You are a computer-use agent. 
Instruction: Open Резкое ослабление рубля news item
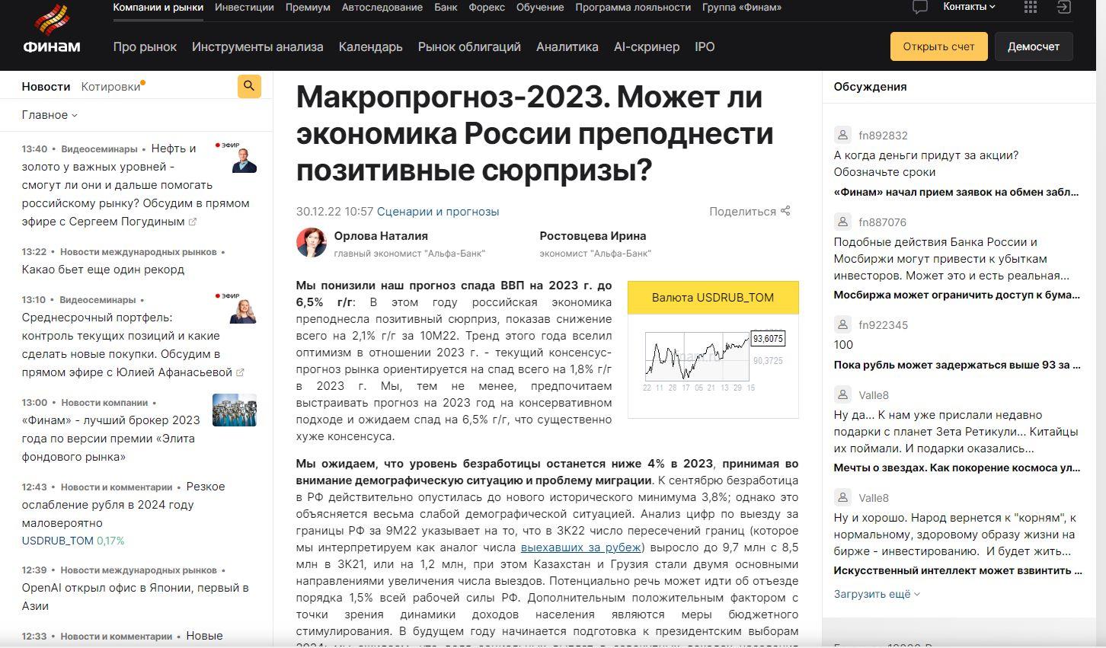pos(123,505)
